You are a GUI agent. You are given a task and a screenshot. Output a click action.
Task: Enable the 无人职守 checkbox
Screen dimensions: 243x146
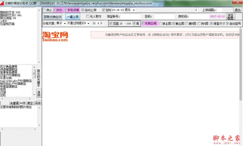tap(88, 16)
